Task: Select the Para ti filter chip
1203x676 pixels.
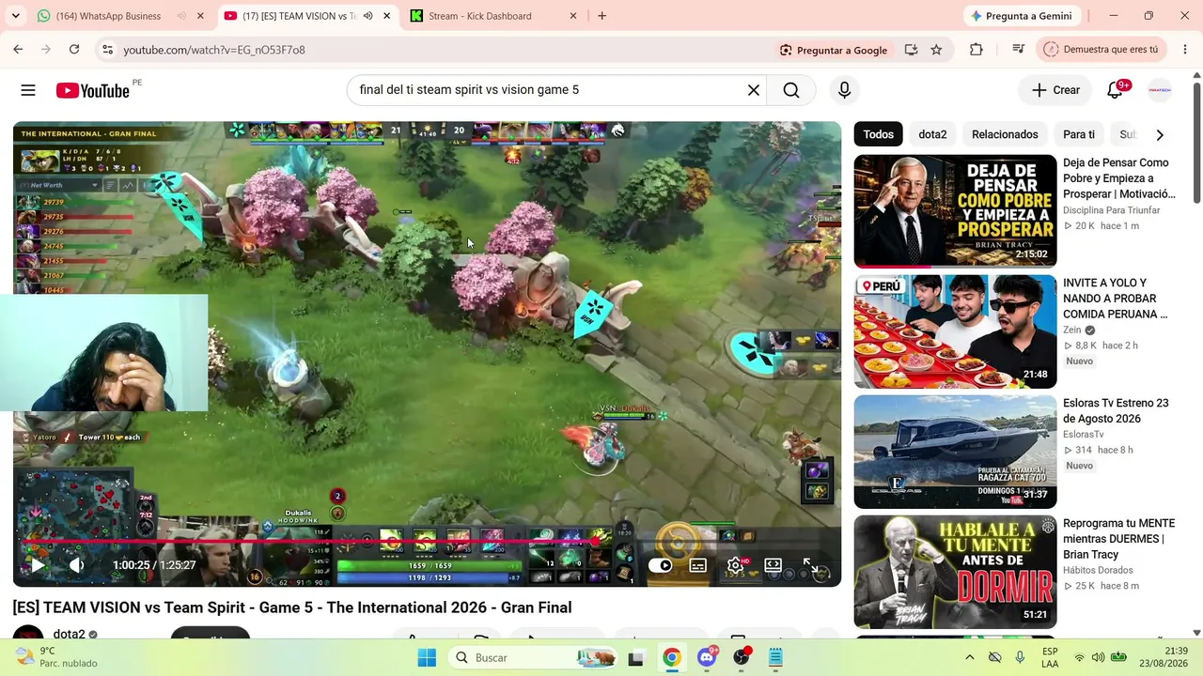Action: (1079, 134)
